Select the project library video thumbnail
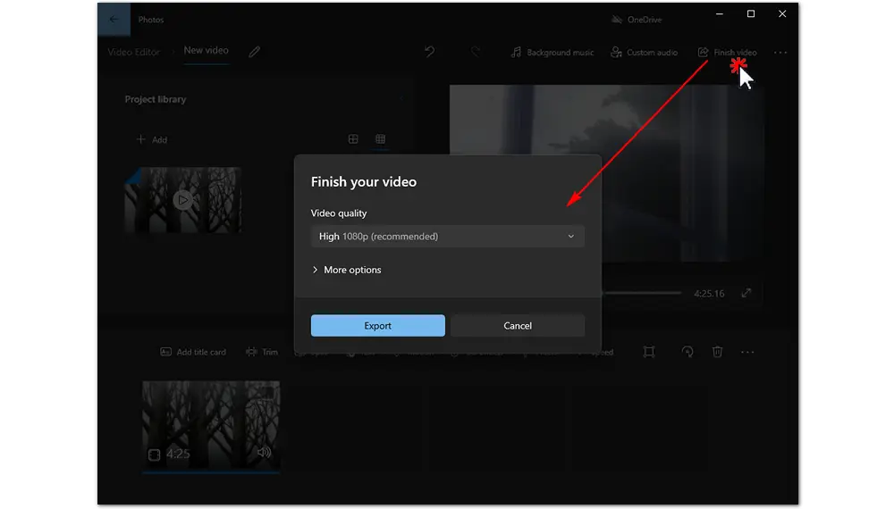 click(183, 200)
